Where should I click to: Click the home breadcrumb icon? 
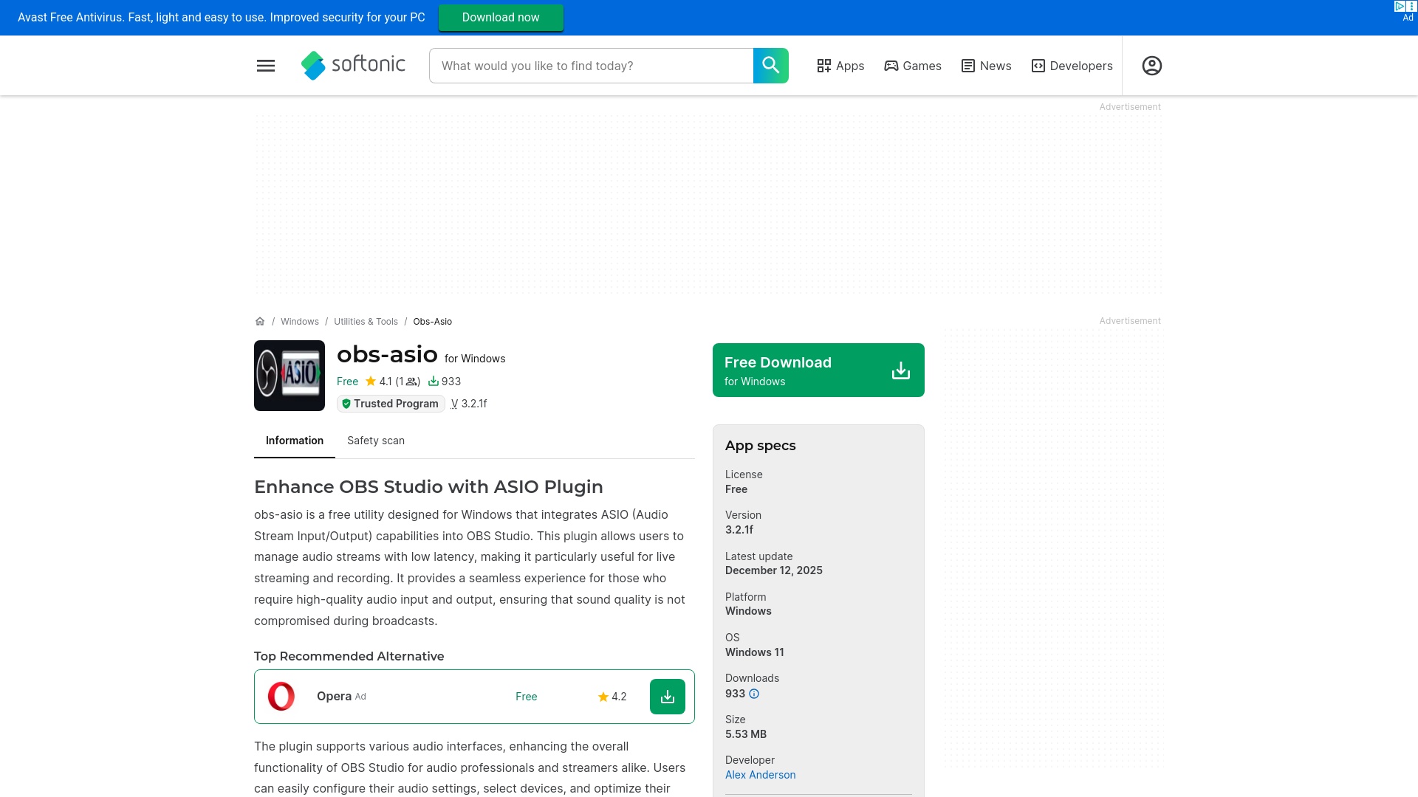coord(260,322)
